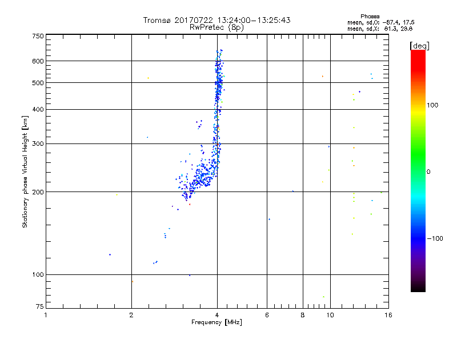Click colorbar tick label "-100"

coord(435,238)
